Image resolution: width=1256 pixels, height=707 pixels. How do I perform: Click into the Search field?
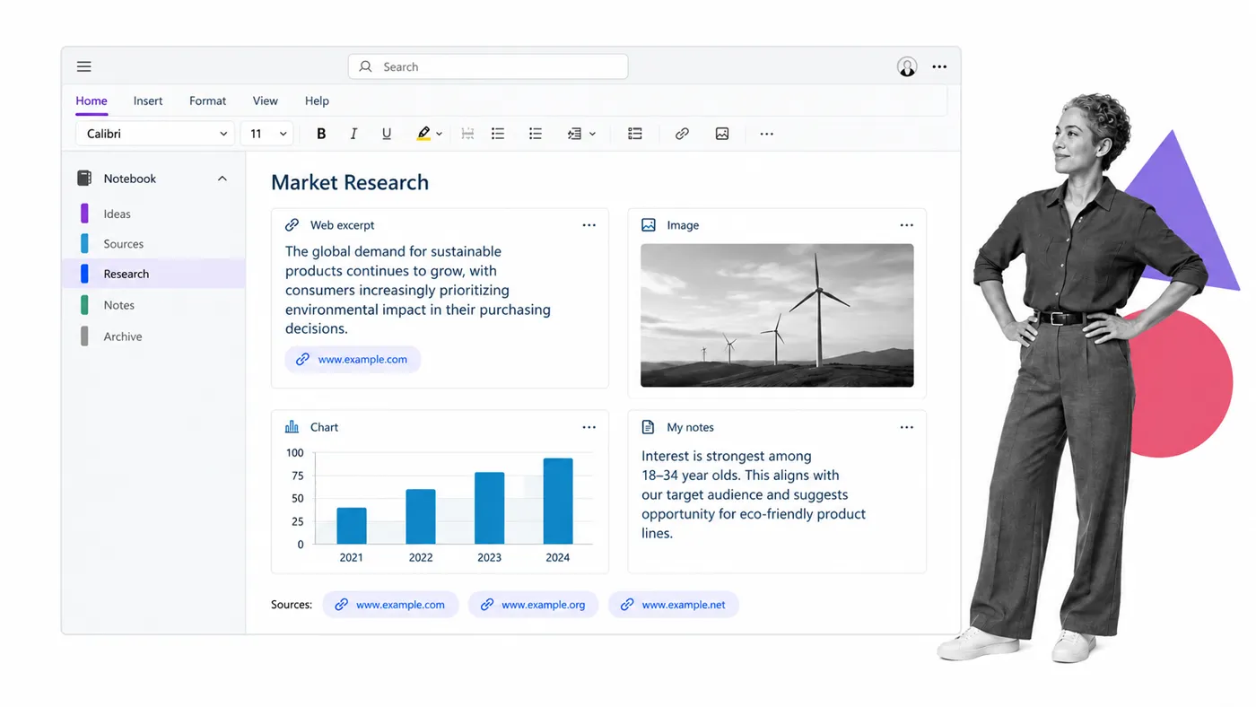pos(488,66)
